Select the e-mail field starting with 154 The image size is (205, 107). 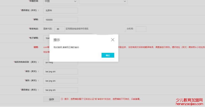point(46,38)
